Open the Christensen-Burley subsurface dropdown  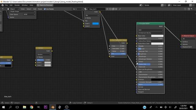[150, 33]
